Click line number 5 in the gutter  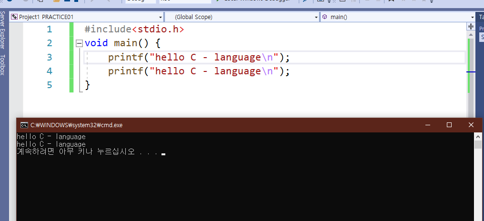click(50, 85)
